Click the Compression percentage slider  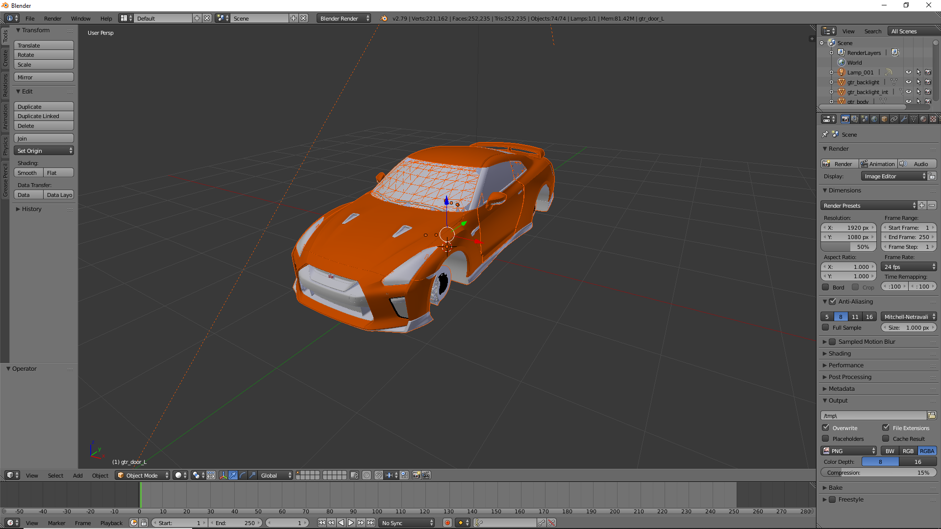point(878,473)
